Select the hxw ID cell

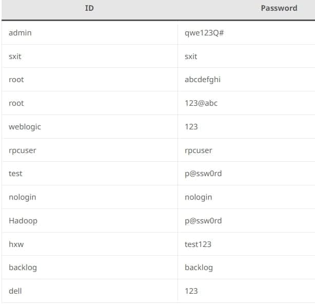tap(16, 244)
